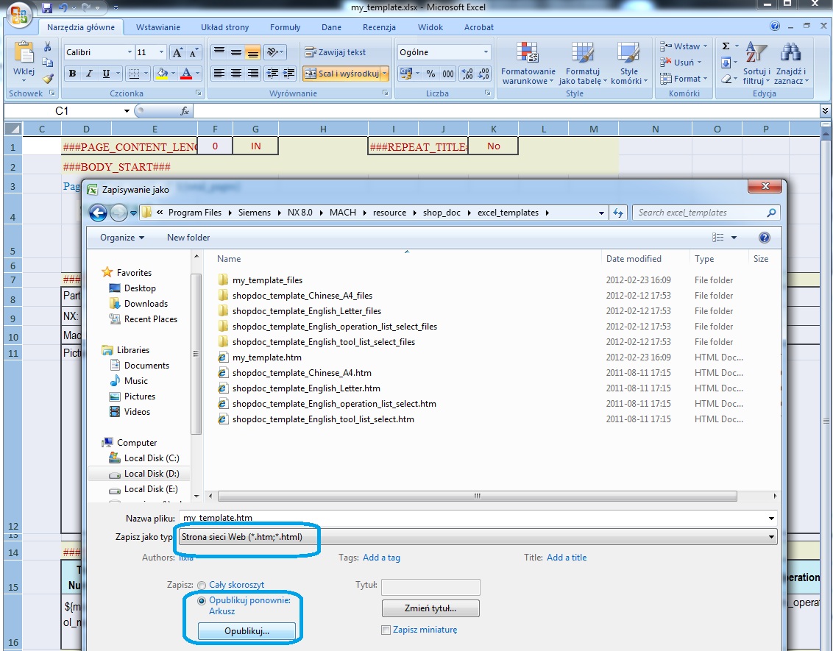Viewport: 833px width, 651px height.
Task: Click the Search excel_templates field
Action: click(706, 213)
